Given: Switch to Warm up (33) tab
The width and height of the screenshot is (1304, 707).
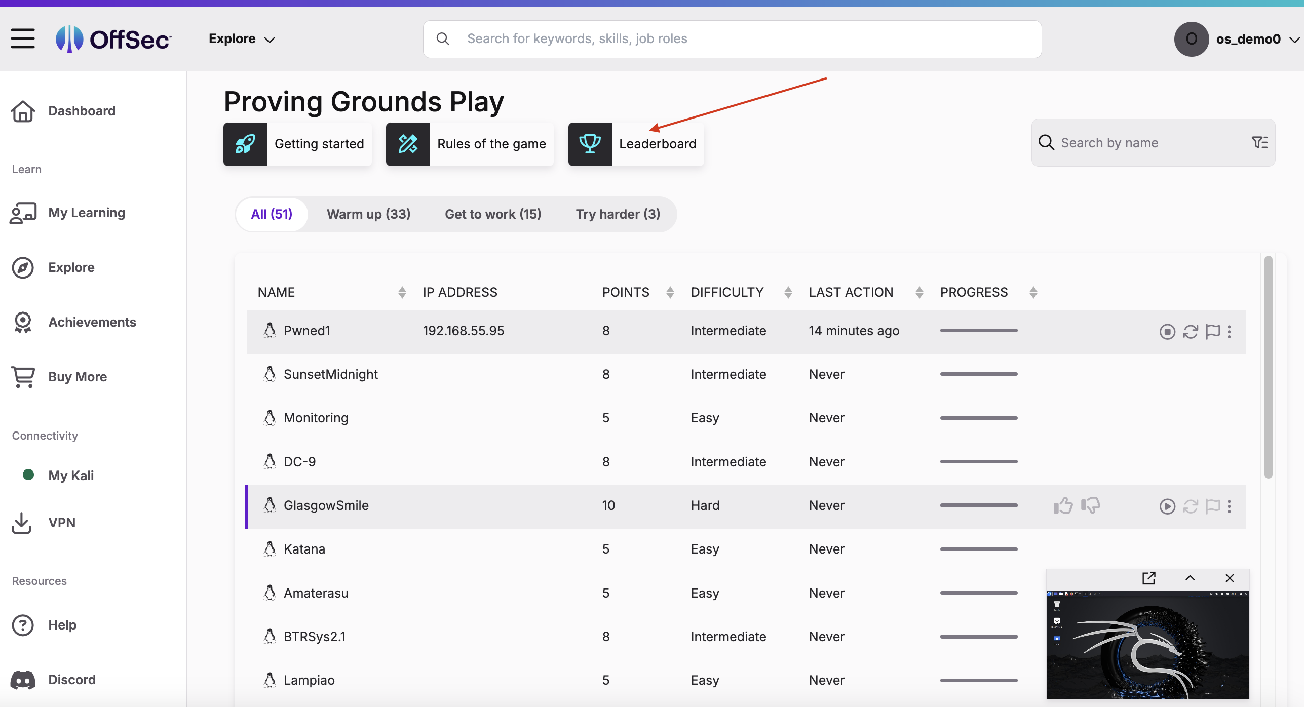Looking at the screenshot, I should [368, 214].
